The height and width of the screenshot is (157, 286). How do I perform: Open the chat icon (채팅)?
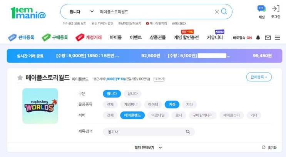click(x=262, y=12)
